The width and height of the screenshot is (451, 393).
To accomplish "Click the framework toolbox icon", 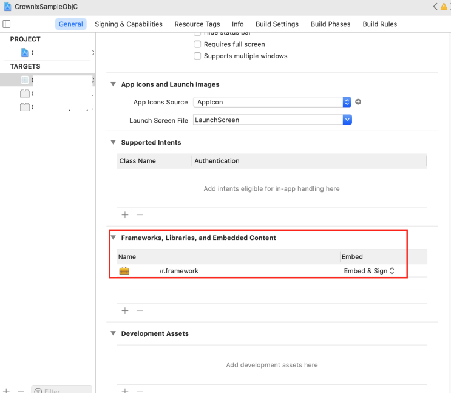I will (124, 271).
